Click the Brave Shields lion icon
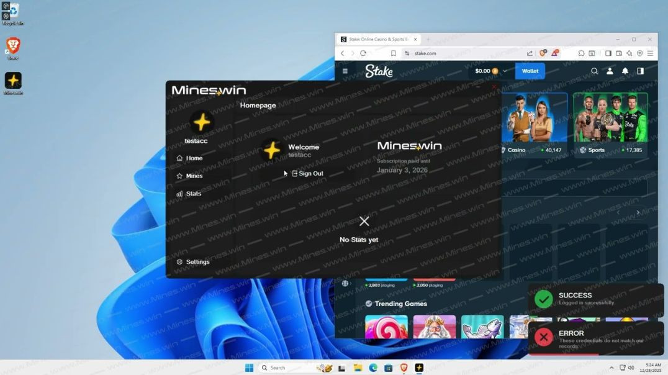Screen dimensions: 668x375 pyautogui.click(x=543, y=53)
